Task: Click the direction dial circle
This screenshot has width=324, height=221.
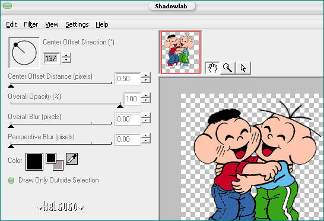Action: point(24,53)
